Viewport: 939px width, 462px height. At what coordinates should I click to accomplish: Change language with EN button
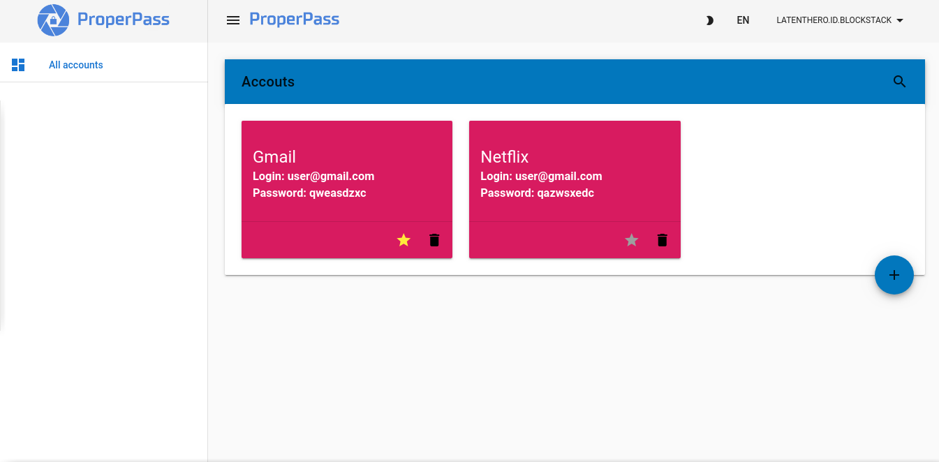pos(743,20)
